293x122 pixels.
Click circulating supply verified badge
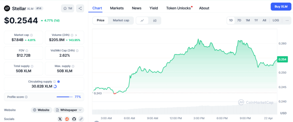(x=59, y=81)
